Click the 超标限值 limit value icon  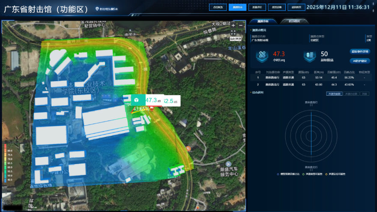click(310, 55)
